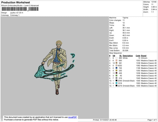Click the Code column header

click(x=138, y=56)
